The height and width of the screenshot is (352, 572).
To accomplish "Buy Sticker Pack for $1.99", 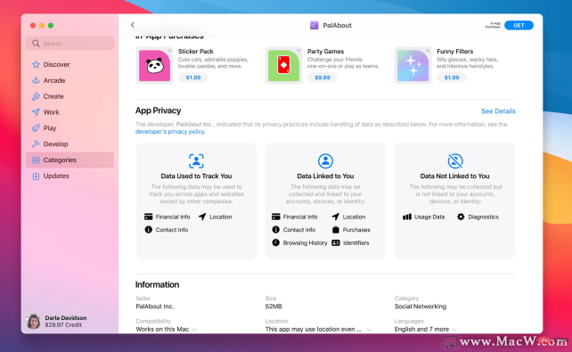I will (193, 78).
